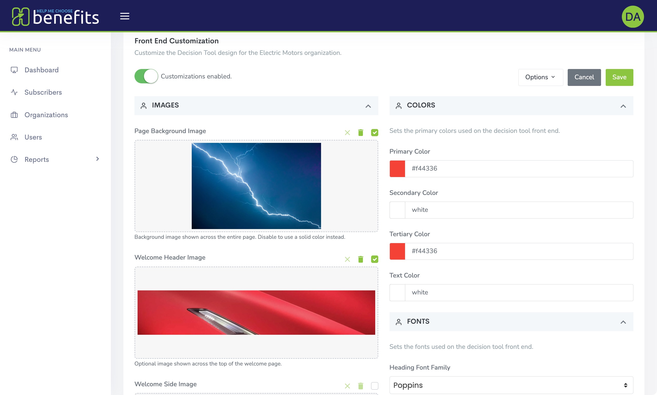
Task: Uncheck the Page Background Image checkbox
Action: (374, 133)
